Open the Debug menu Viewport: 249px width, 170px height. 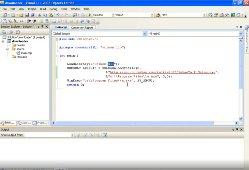click(53, 9)
